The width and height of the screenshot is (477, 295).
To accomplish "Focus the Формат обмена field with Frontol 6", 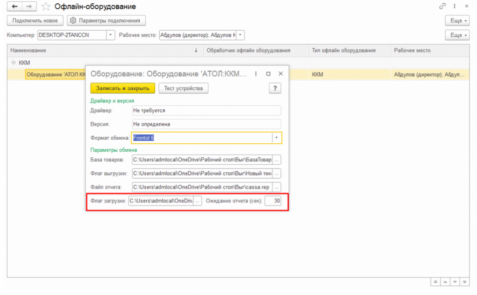I will [x=202, y=138].
